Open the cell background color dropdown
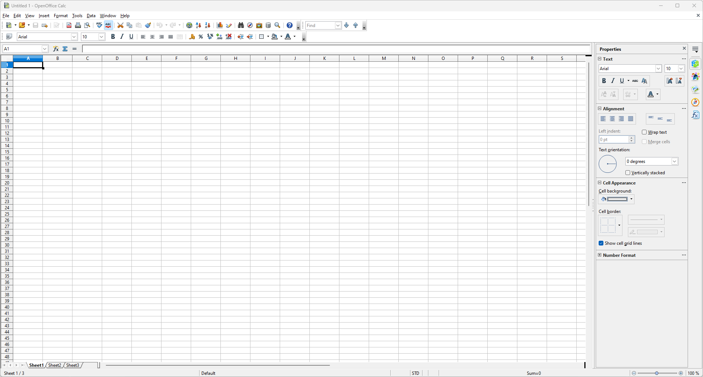The width and height of the screenshot is (703, 377). point(631,199)
